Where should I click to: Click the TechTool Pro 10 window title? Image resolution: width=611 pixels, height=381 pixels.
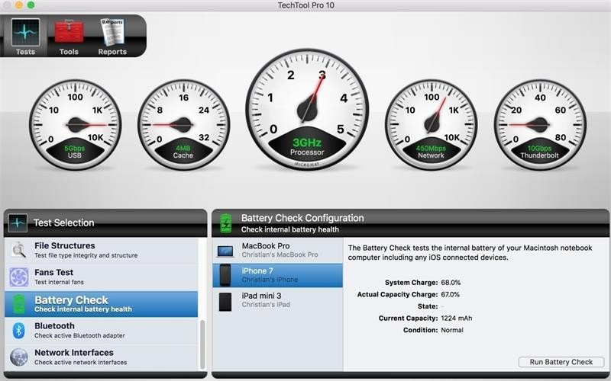click(306, 5)
